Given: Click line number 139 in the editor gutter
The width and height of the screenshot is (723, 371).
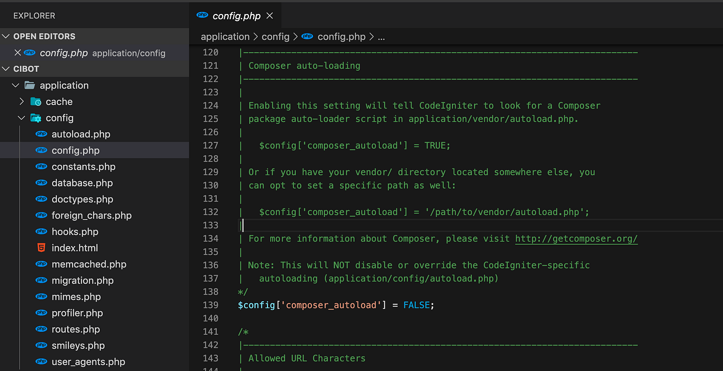Looking at the screenshot, I should click(211, 305).
